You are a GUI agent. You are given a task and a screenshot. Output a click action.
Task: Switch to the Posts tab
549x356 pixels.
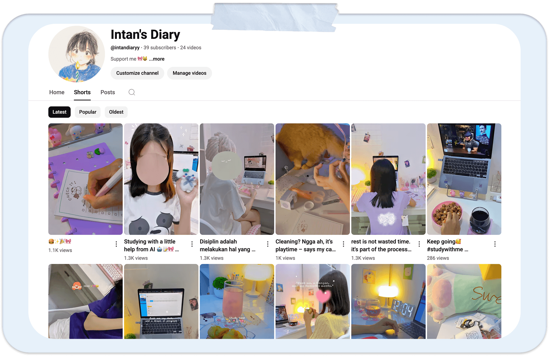click(x=108, y=92)
